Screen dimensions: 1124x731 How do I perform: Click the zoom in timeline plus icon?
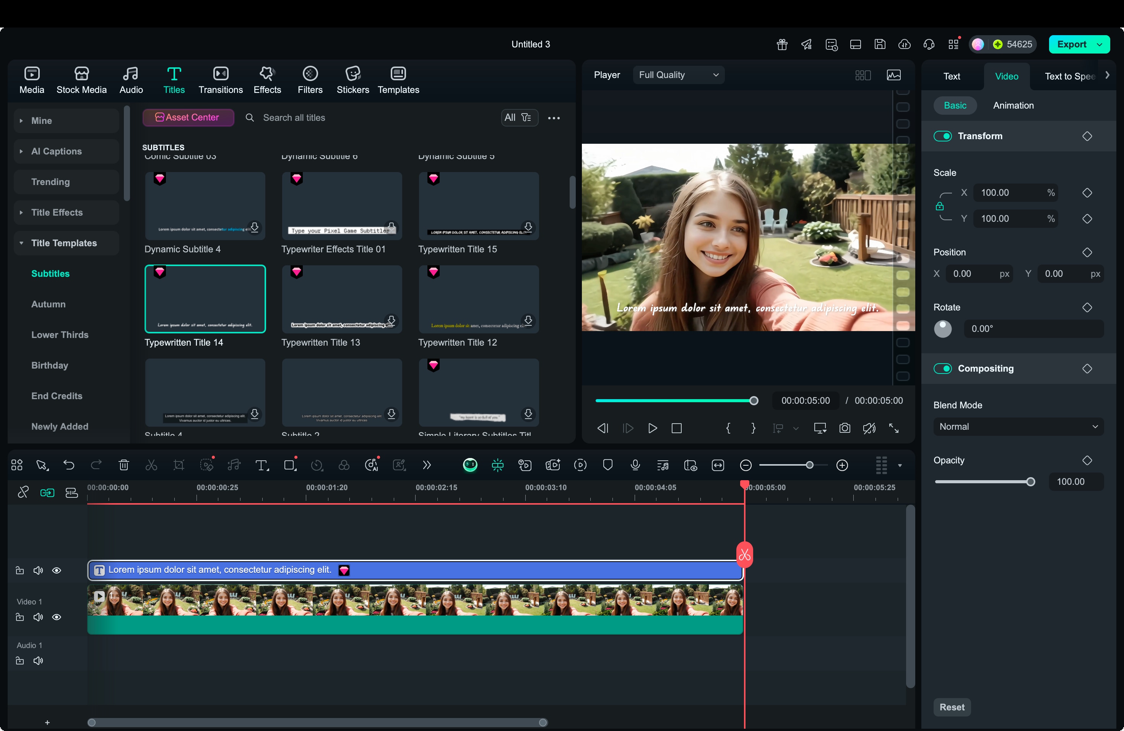point(842,466)
